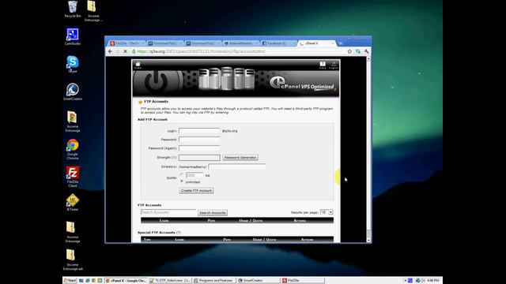This screenshot has width=506, height=284.
Task: Click the quota MB value field
Action: 194,175
